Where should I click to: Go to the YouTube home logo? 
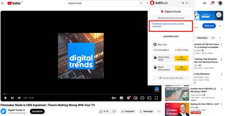point(14,3)
